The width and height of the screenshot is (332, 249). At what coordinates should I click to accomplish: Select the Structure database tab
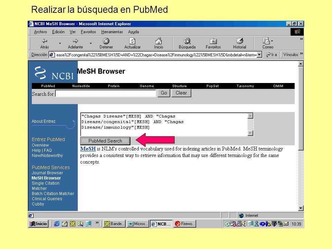point(179,86)
